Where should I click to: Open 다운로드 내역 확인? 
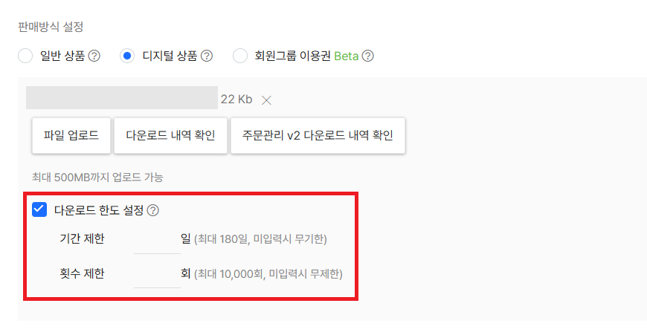170,135
